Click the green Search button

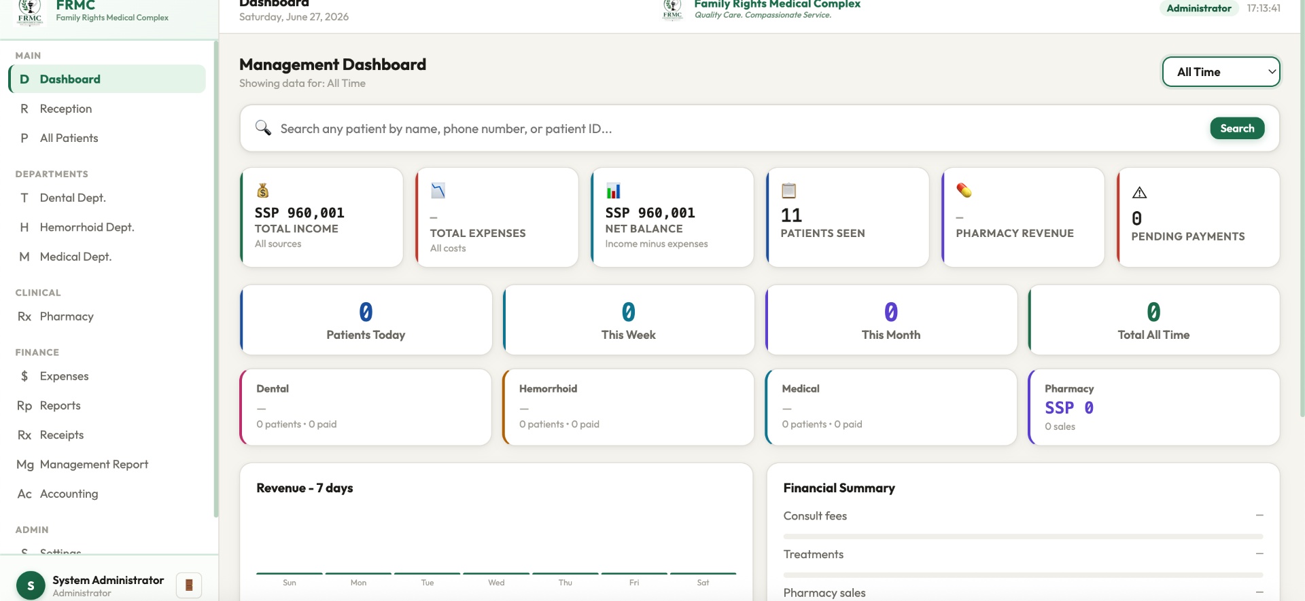[1237, 128]
